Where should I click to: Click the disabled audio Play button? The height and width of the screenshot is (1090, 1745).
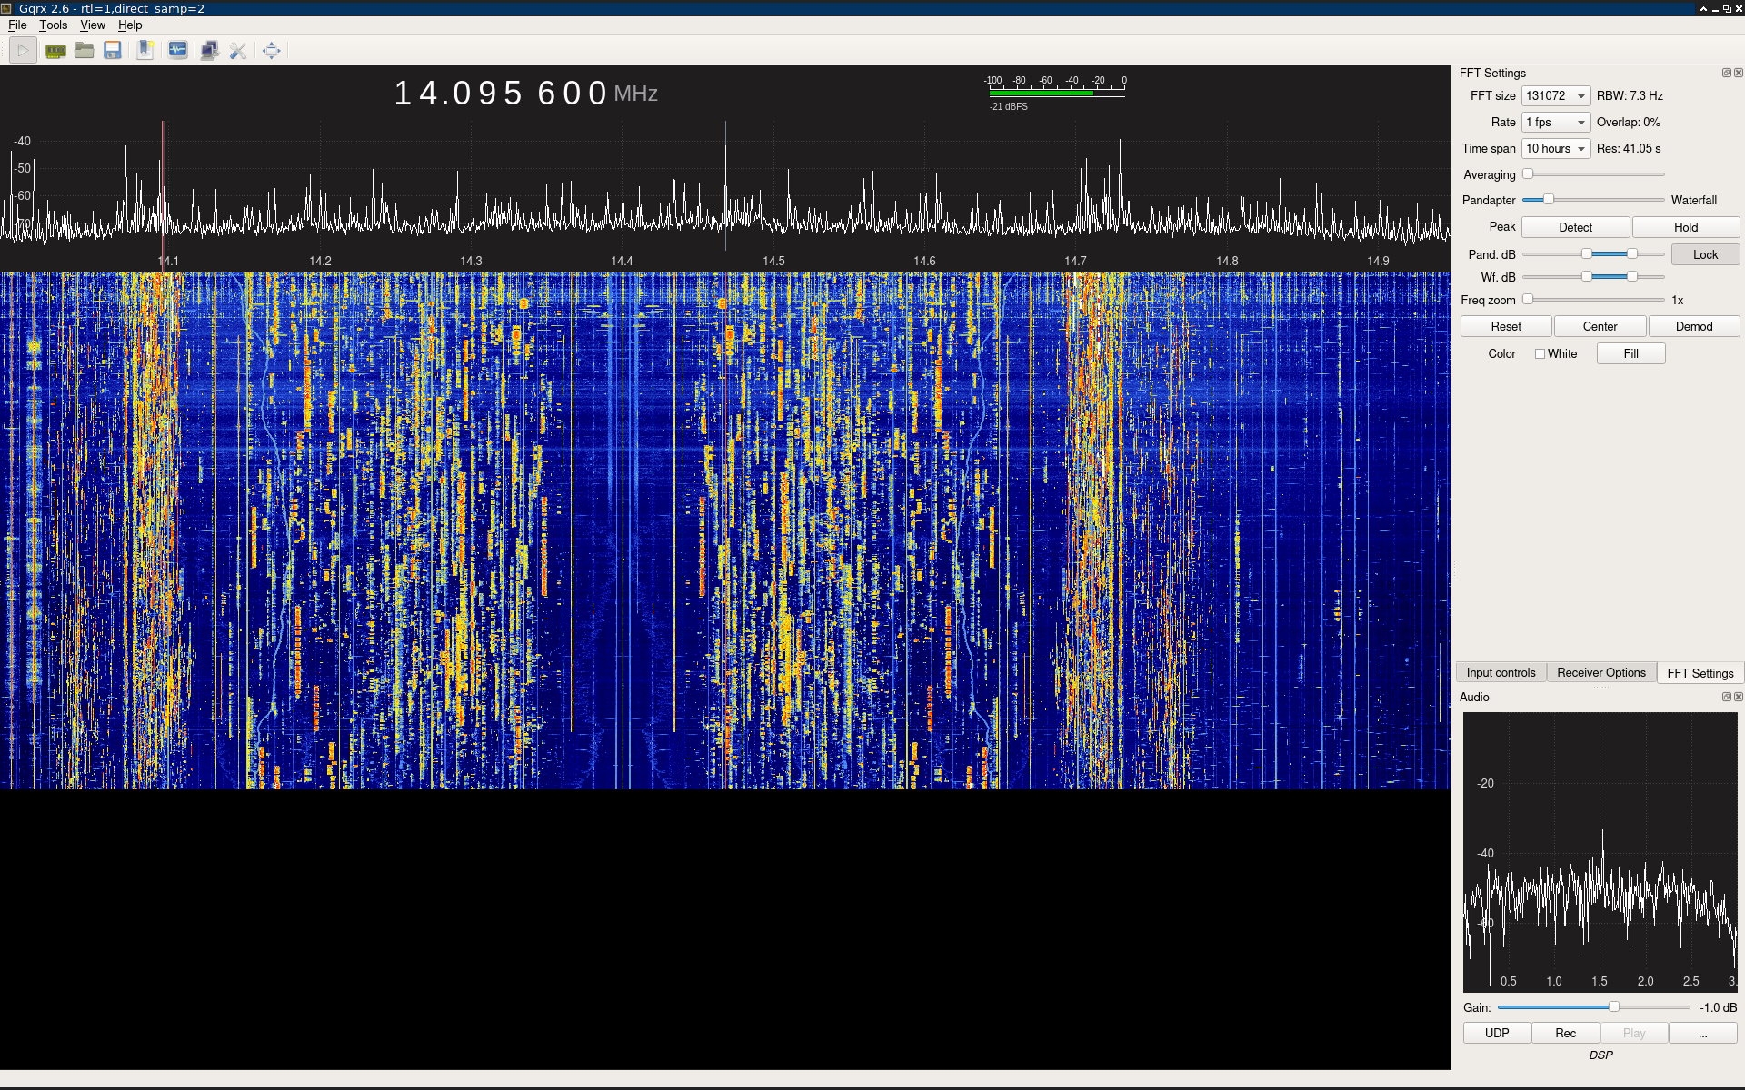pos(1634,1033)
